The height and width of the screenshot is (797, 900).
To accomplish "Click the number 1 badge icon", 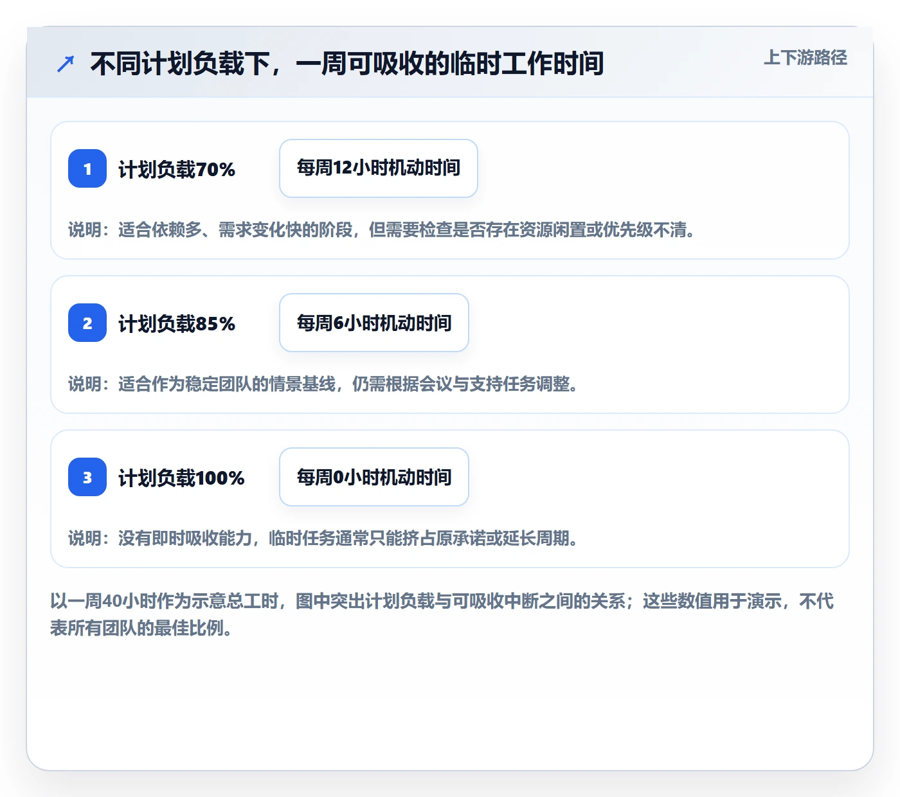I will (87, 168).
